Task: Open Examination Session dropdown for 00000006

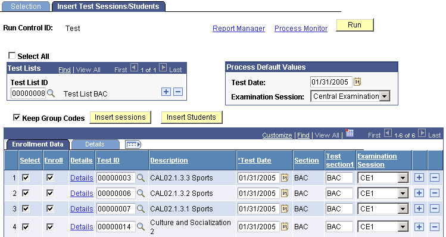Action: (403, 193)
